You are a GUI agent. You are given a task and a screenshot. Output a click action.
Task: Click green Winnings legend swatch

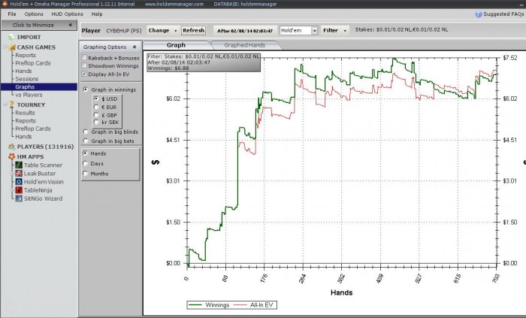coord(195,305)
